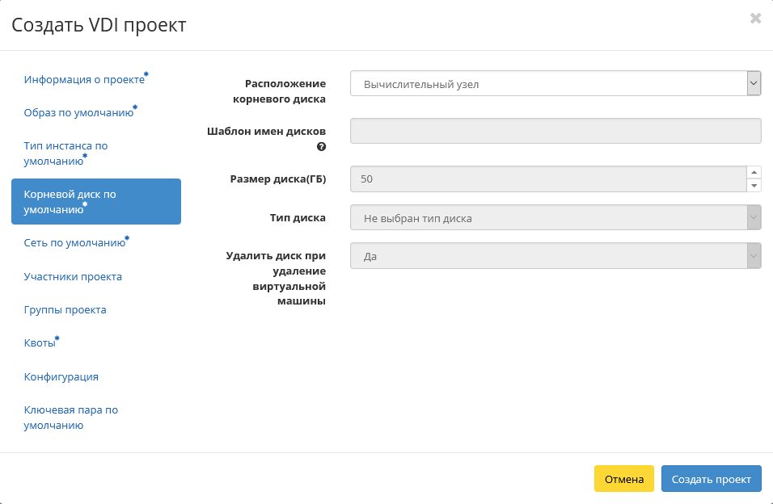Select Корневой диск по умолчанию tab
773x504 pixels.
(96, 201)
